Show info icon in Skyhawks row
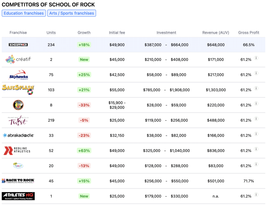This screenshot has height=207, width=267. coord(256,73)
